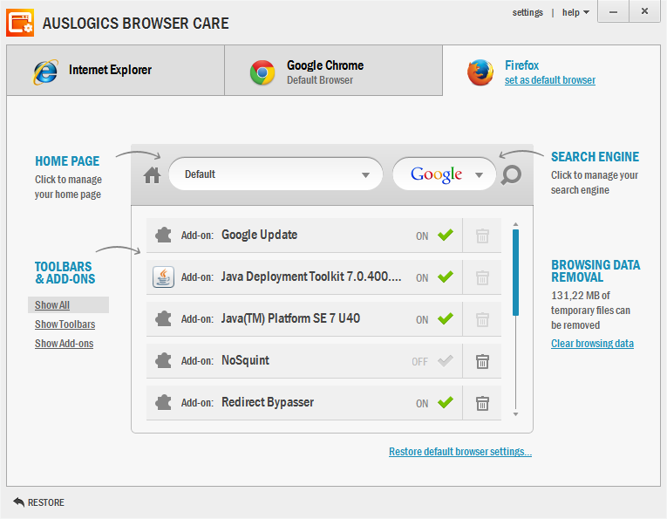
Task: Click the home page house icon
Action: 152,174
